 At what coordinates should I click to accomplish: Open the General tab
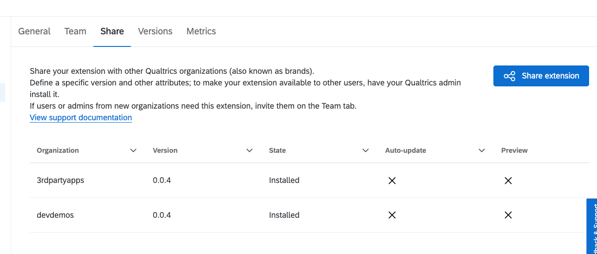(x=34, y=31)
